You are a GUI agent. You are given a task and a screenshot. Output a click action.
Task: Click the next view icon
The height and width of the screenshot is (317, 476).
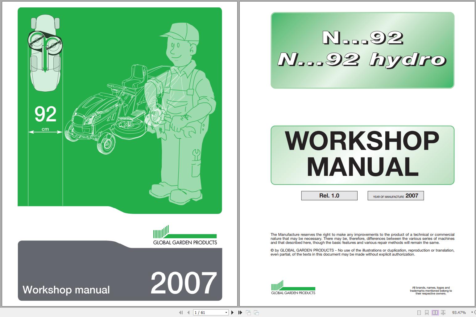point(256,312)
